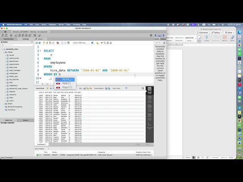Switch to the Administration tab
The width and height of the screenshot is (243, 182).
coord(8,39)
